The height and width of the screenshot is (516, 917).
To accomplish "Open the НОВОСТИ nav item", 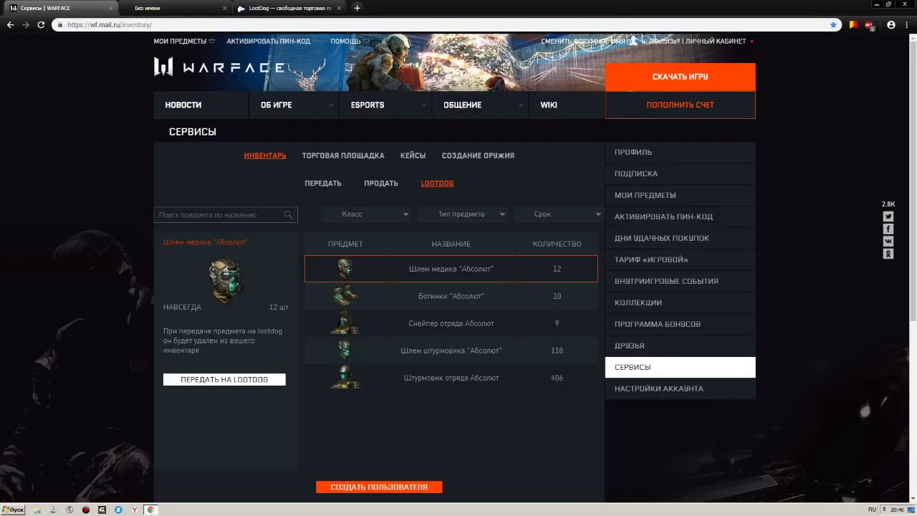I will pyautogui.click(x=183, y=105).
